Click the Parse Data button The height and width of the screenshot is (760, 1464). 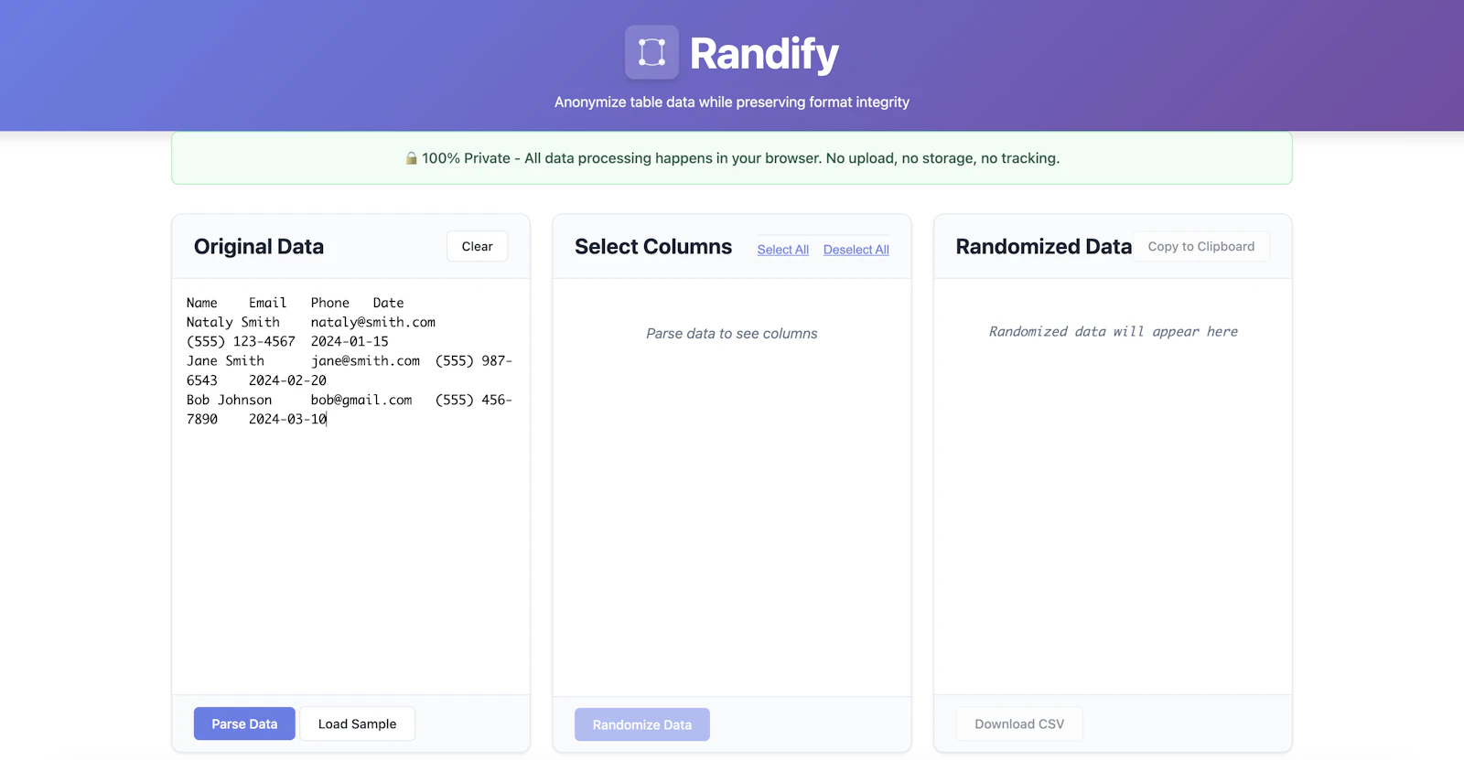(x=244, y=723)
